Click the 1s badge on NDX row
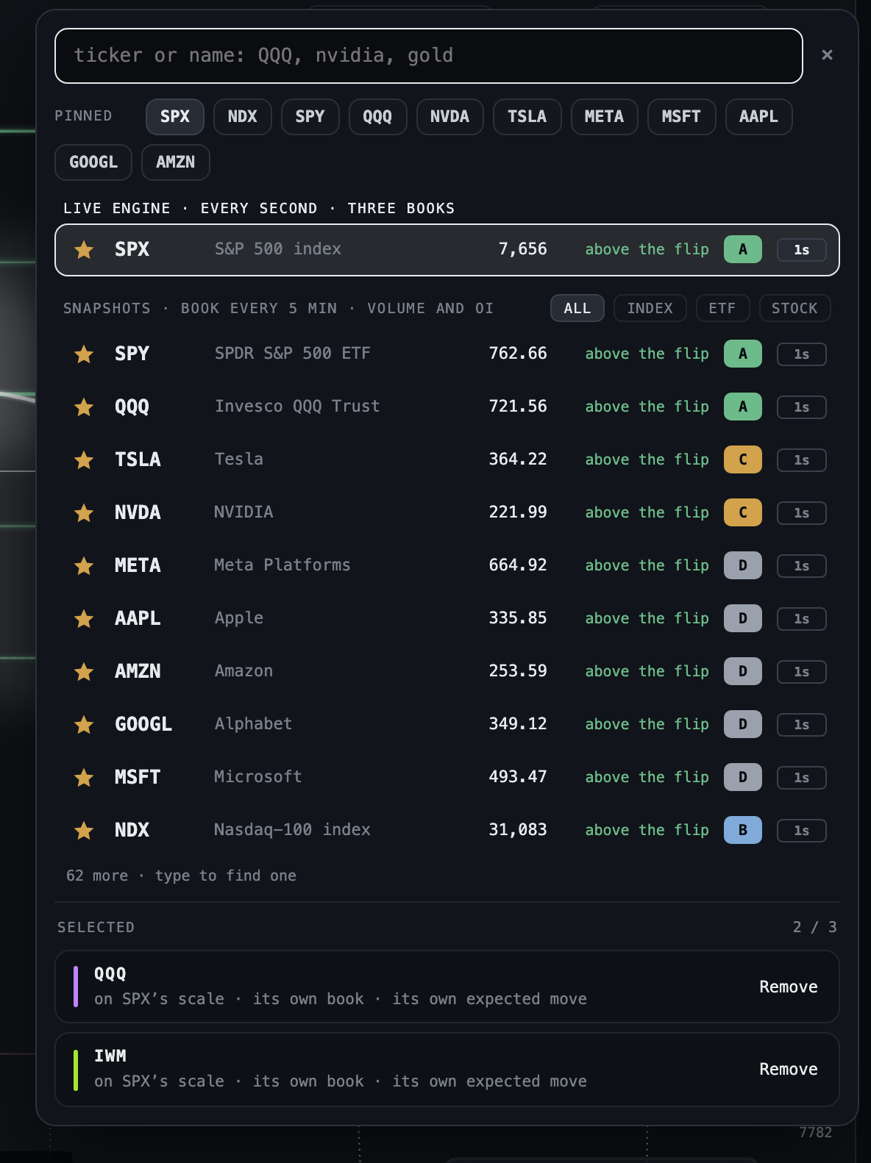 coord(802,831)
